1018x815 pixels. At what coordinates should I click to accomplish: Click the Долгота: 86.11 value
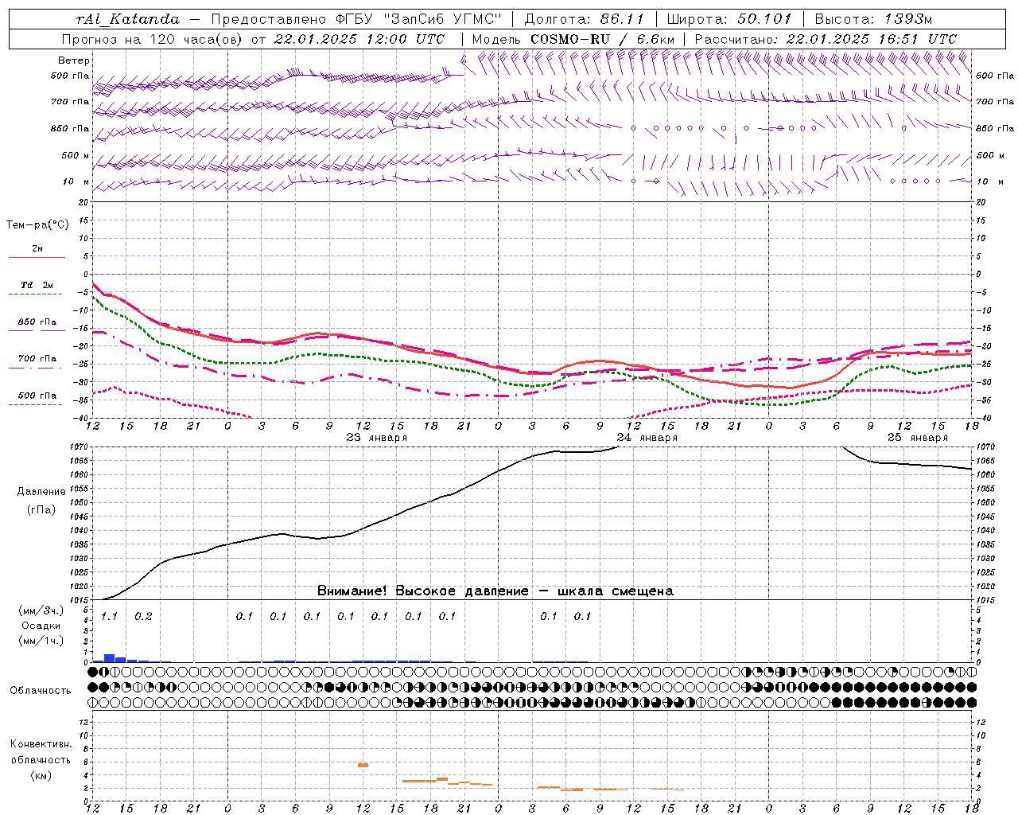[x=583, y=19]
